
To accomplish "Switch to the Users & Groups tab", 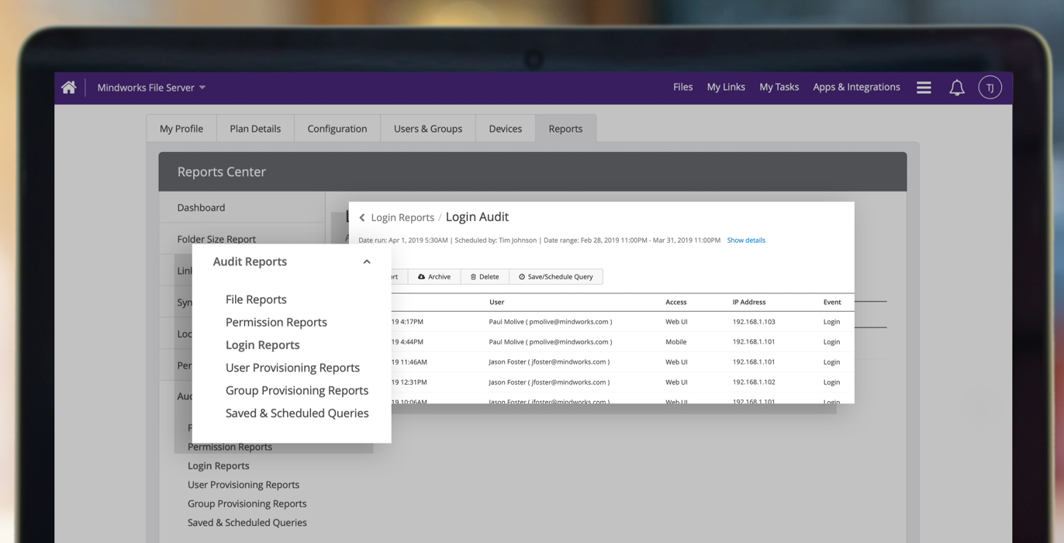I will [427, 129].
